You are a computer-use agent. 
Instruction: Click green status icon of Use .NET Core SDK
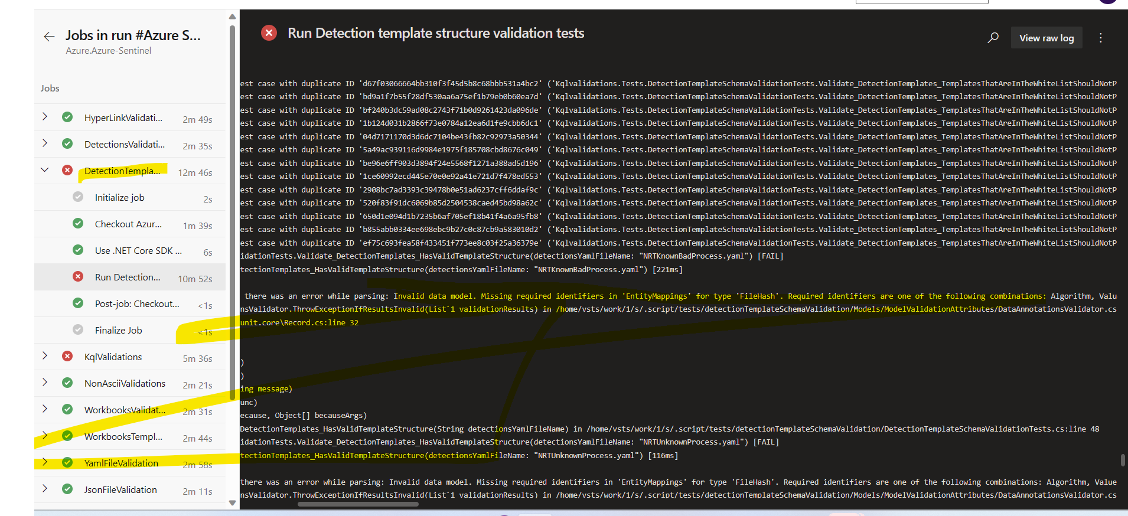coord(78,250)
